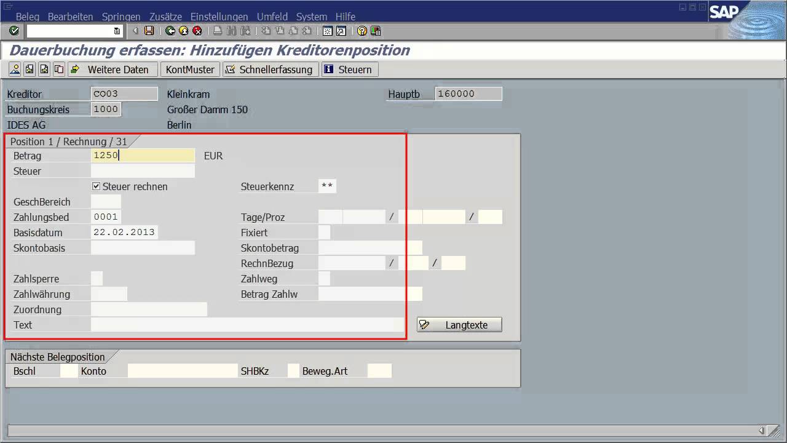The width and height of the screenshot is (787, 443).
Task: Click the Steuerkennz field showing **
Action: [x=327, y=186]
